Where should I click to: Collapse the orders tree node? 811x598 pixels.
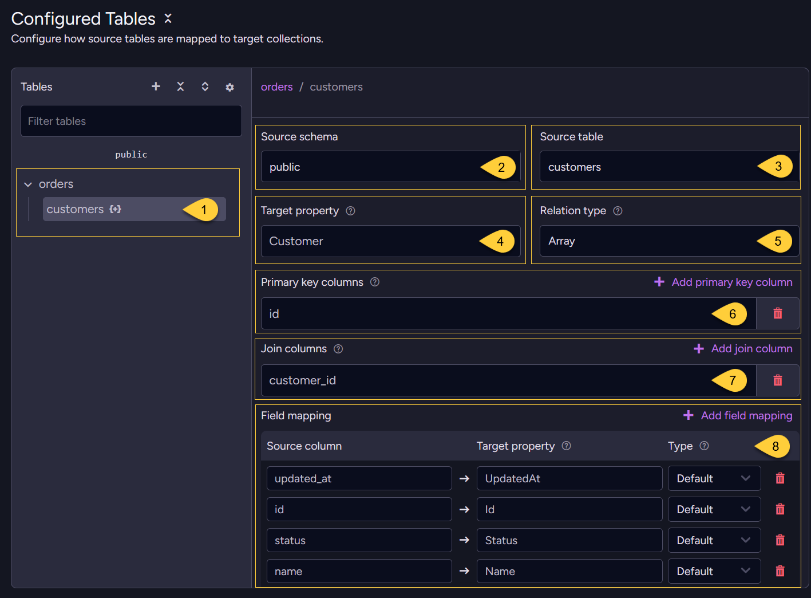click(28, 184)
